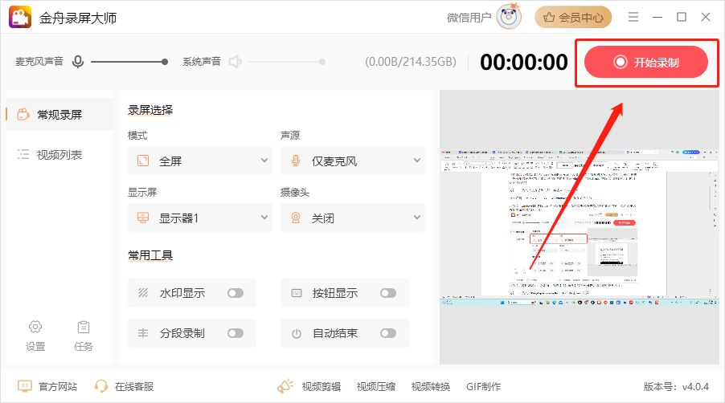Click the segment icon beside 分段录制
The height and width of the screenshot is (403, 725).
(143, 333)
